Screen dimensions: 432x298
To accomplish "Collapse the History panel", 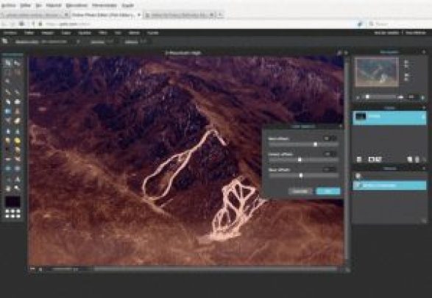I will [x=424, y=168].
